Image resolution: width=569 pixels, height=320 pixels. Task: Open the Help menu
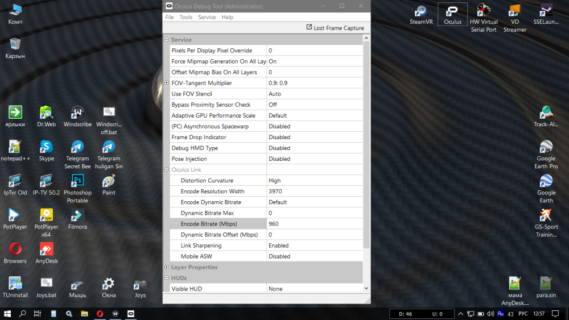click(227, 17)
